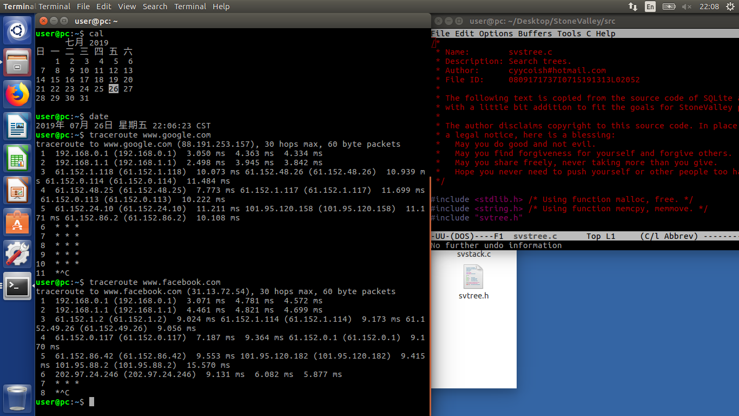Open the Trash in the dock
Screen dimensions: 739x416
pyautogui.click(x=17, y=398)
